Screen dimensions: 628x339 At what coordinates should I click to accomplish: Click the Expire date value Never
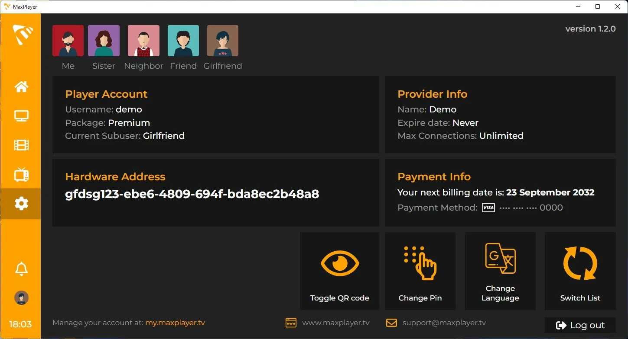tap(465, 123)
